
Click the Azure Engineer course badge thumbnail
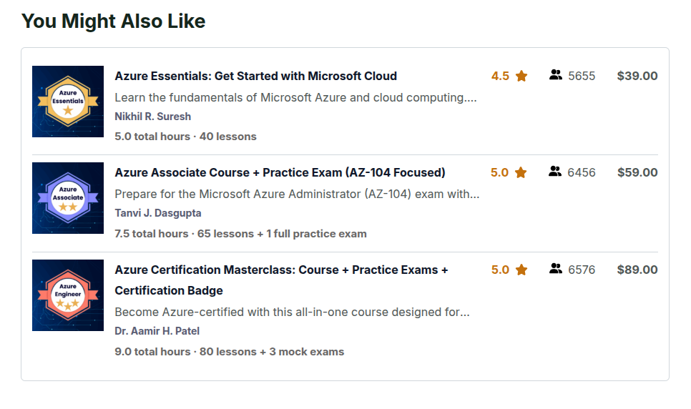tap(68, 295)
